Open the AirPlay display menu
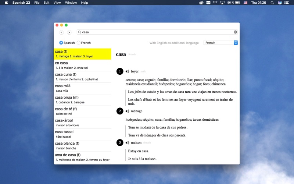The image size is (294, 184). (x=222, y=3)
